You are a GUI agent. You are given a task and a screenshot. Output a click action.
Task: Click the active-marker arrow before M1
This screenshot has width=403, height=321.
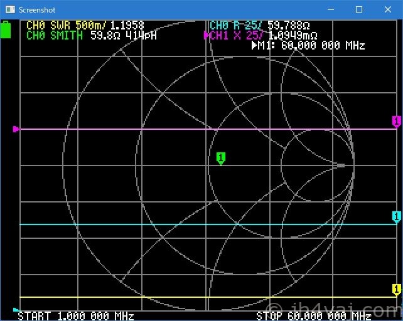(254, 45)
